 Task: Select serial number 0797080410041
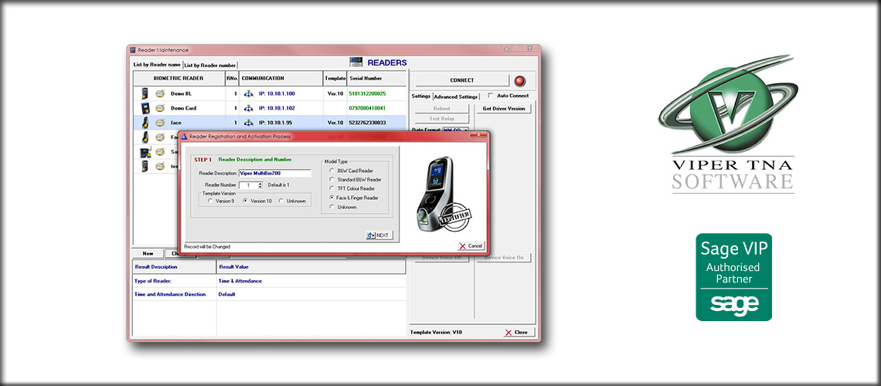tap(367, 108)
